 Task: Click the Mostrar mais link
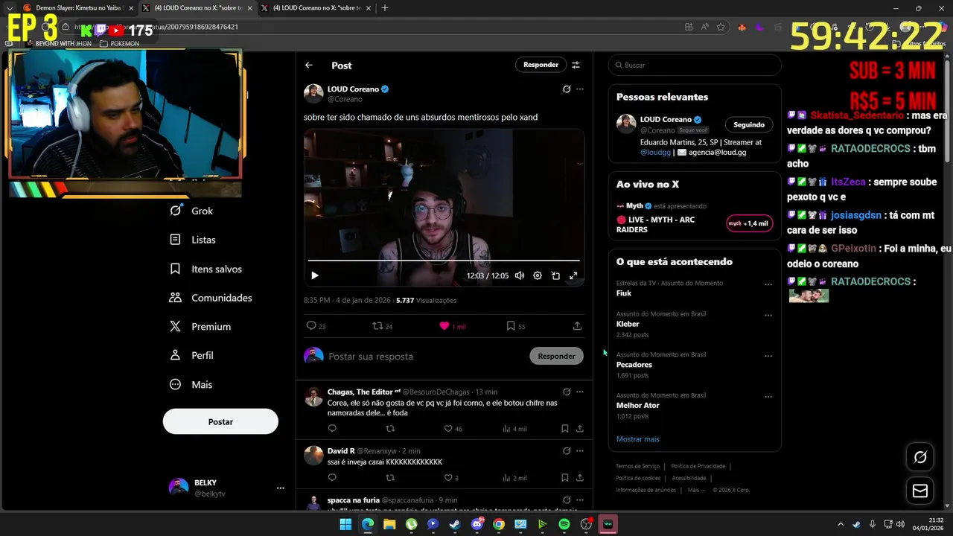[x=637, y=439]
